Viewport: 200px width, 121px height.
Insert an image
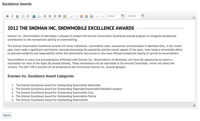tap(65, 16)
